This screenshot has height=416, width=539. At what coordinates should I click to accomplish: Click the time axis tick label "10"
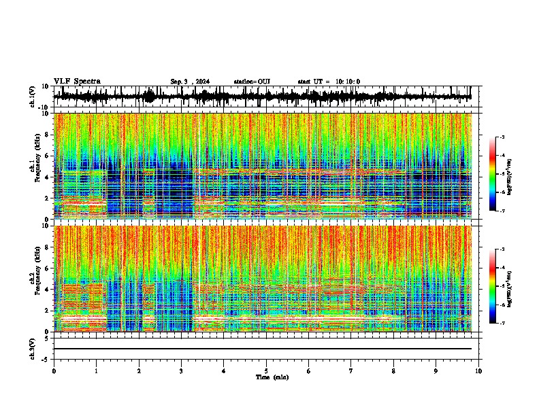[x=478, y=371]
